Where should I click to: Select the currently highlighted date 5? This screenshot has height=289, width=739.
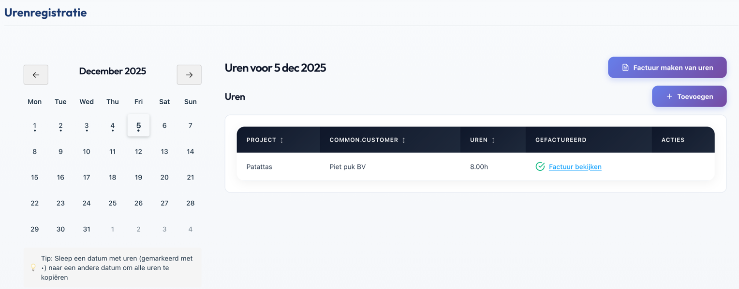point(138,125)
